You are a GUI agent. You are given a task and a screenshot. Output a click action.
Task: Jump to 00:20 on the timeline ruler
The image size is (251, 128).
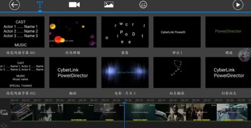(26, 100)
